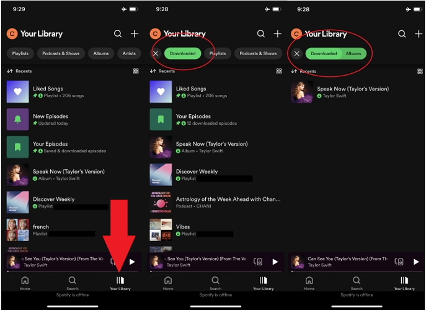426x310 pixels.
Task: Open Speak Now album on the middle screen
Action: pyautogui.click(x=216, y=147)
